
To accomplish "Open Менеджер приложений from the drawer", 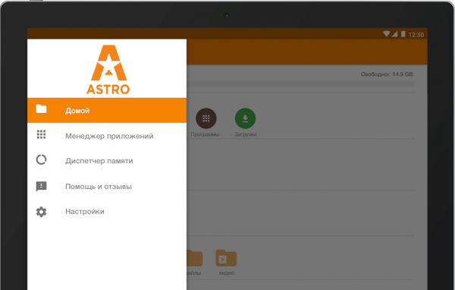I will pos(107,136).
